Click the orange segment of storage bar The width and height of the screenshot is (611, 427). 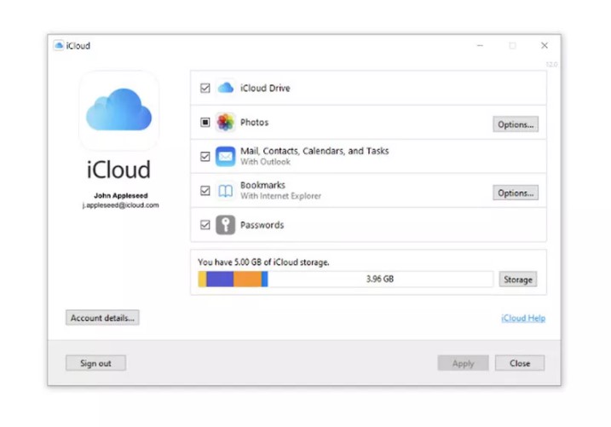coord(247,279)
